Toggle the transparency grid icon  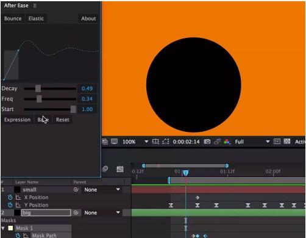click(x=287, y=141)
